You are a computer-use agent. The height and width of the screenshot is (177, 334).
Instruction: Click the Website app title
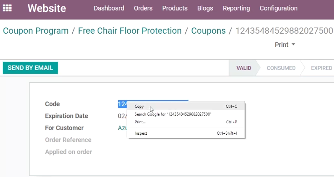47,8
